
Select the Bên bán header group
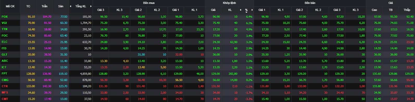[x=310, y=3]
